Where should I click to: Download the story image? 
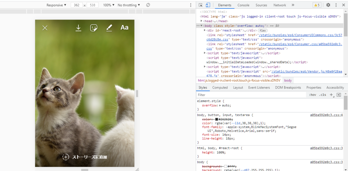tap(79, 28)
